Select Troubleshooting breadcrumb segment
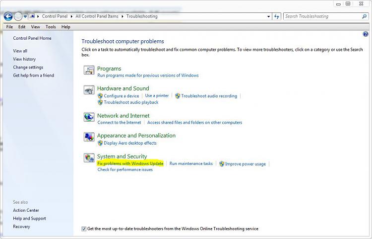This screenshot has height=239, width=372. click(x=142, y=16)
